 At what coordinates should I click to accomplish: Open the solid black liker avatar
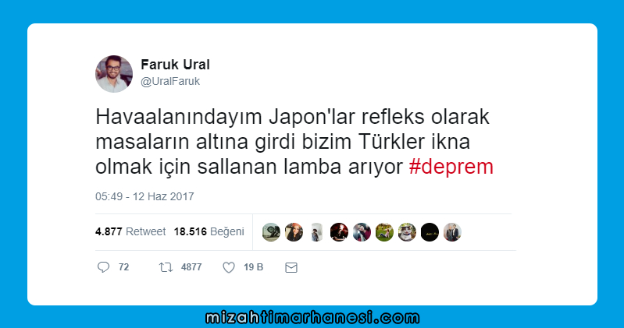(x=430, y=232)
